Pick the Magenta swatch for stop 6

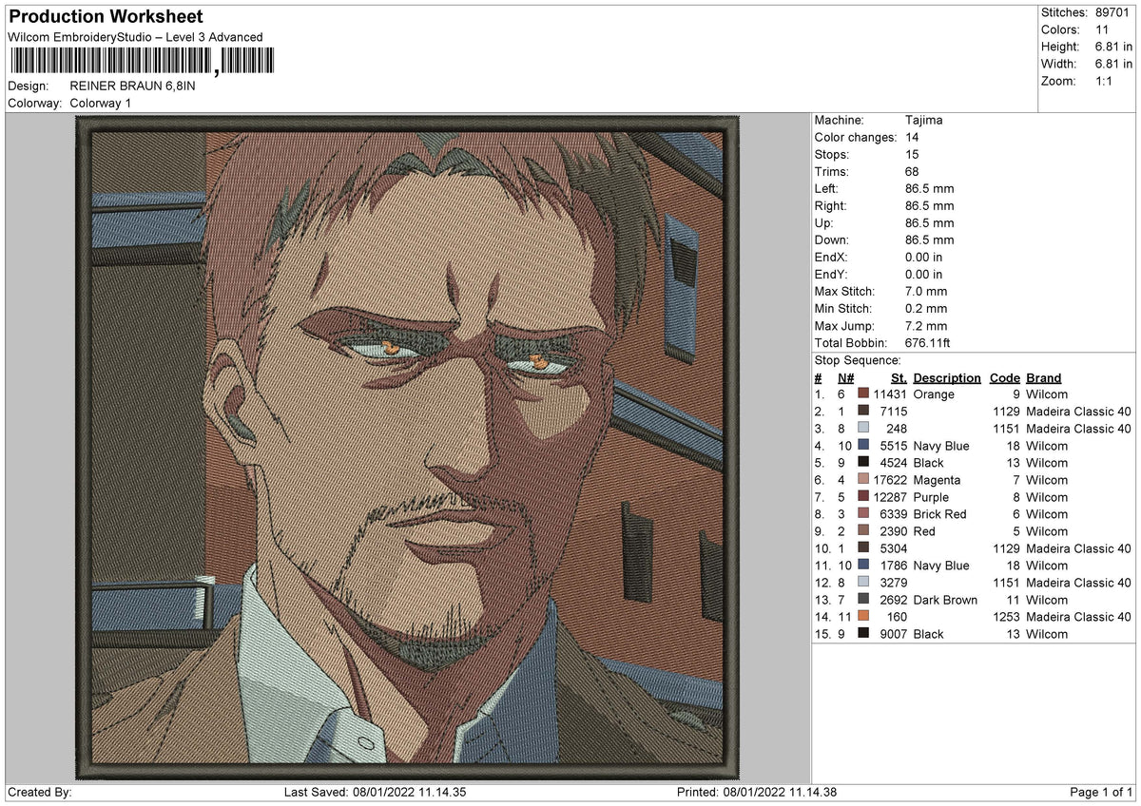click(x=863, y=479)
